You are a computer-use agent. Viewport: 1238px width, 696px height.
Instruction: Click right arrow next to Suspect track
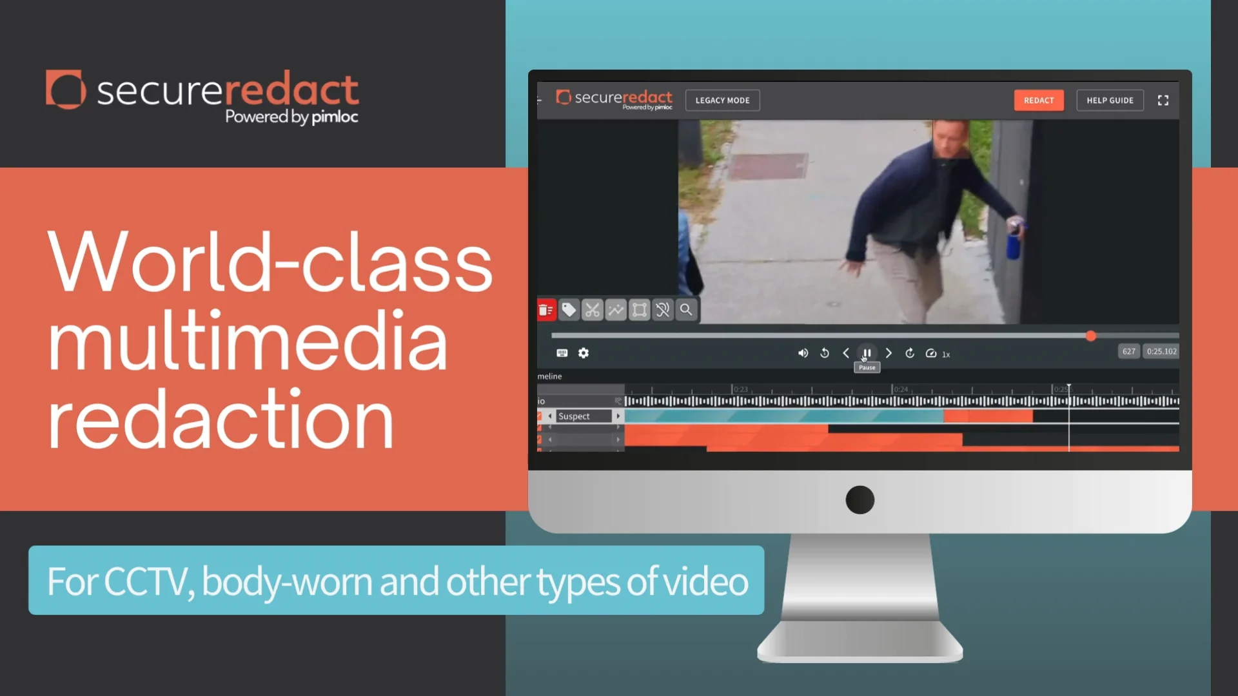618,416
